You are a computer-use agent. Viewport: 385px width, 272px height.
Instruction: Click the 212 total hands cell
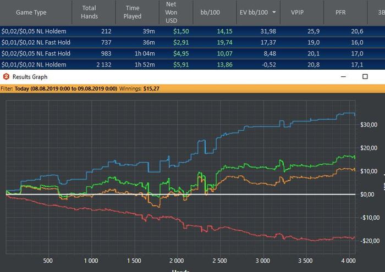(106, 31)
